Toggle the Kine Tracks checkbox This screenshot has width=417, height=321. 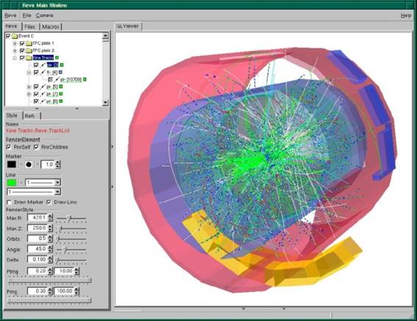pyautogui.click(x=22, y=58)
